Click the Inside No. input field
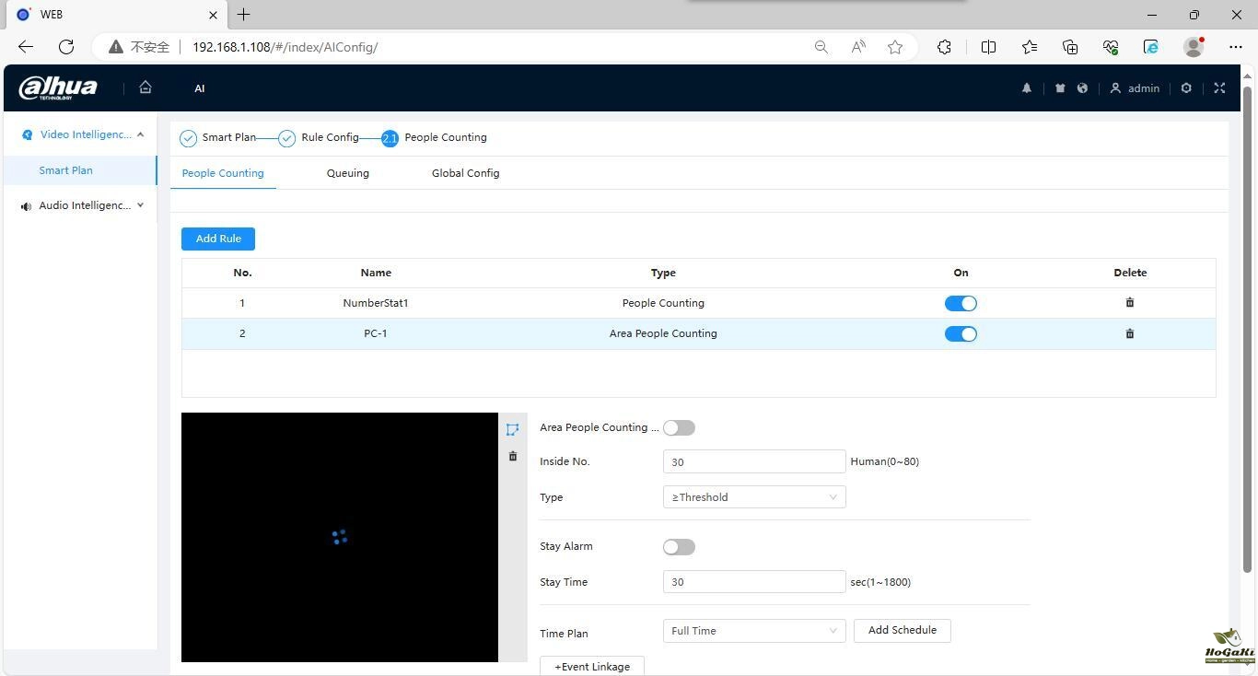The width and height of the screenshot is (1258, 676). pos(753,461)
